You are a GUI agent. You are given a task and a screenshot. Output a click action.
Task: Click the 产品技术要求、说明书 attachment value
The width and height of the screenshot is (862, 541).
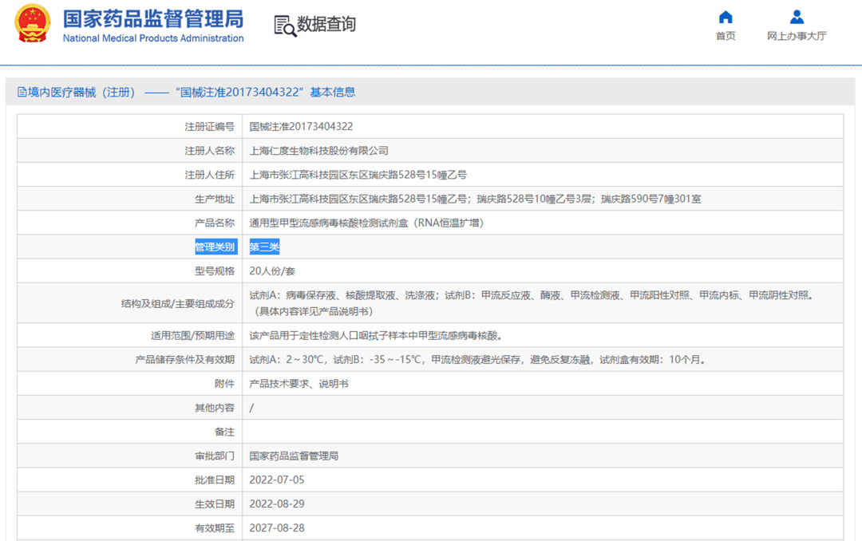tap(299, 384)
